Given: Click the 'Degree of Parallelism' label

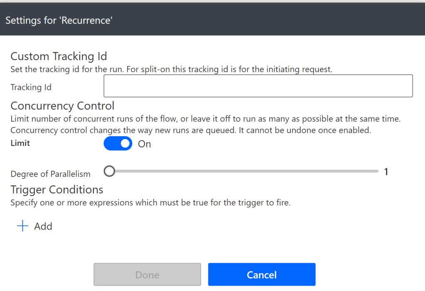Looking at the screenshot, I should click(50, 174).
